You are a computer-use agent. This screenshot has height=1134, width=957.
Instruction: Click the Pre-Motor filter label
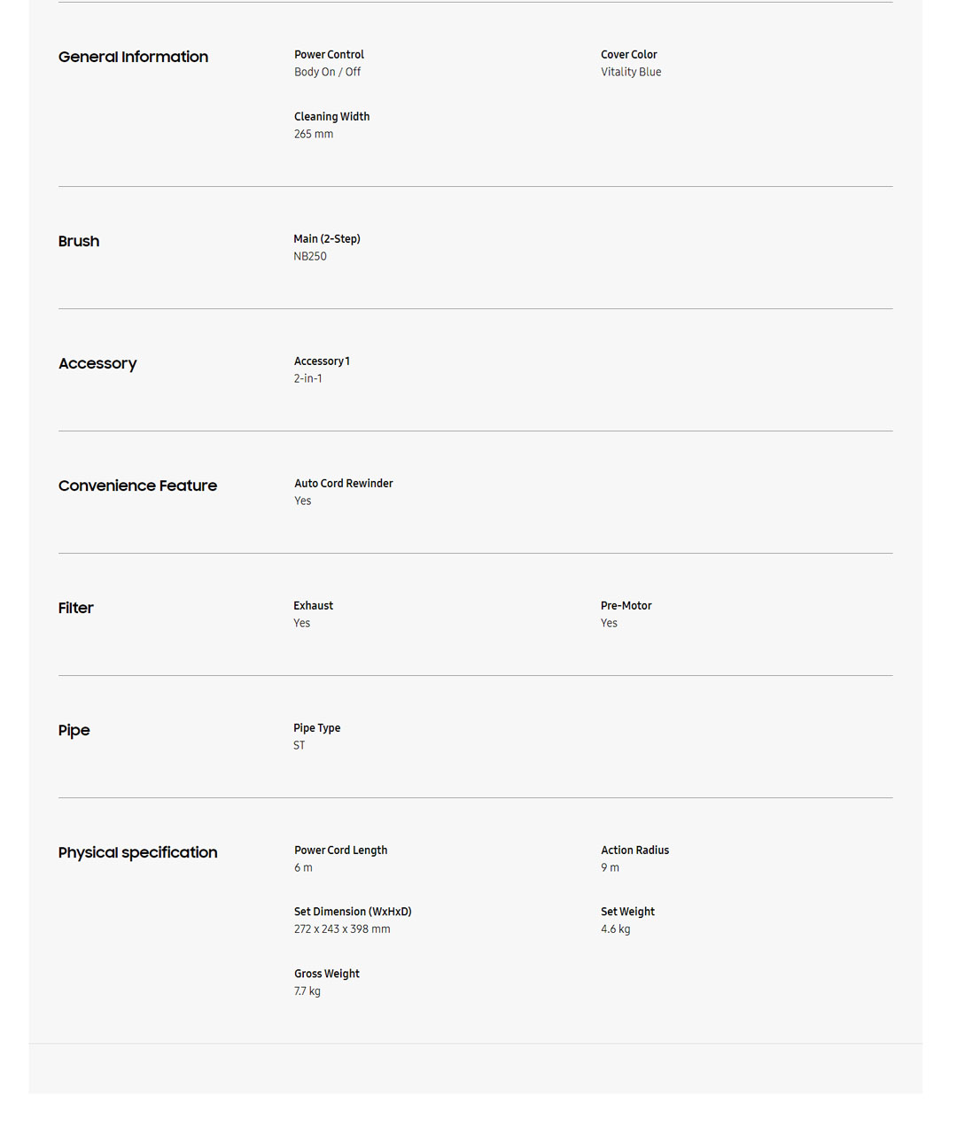click(x=626, y=606)
